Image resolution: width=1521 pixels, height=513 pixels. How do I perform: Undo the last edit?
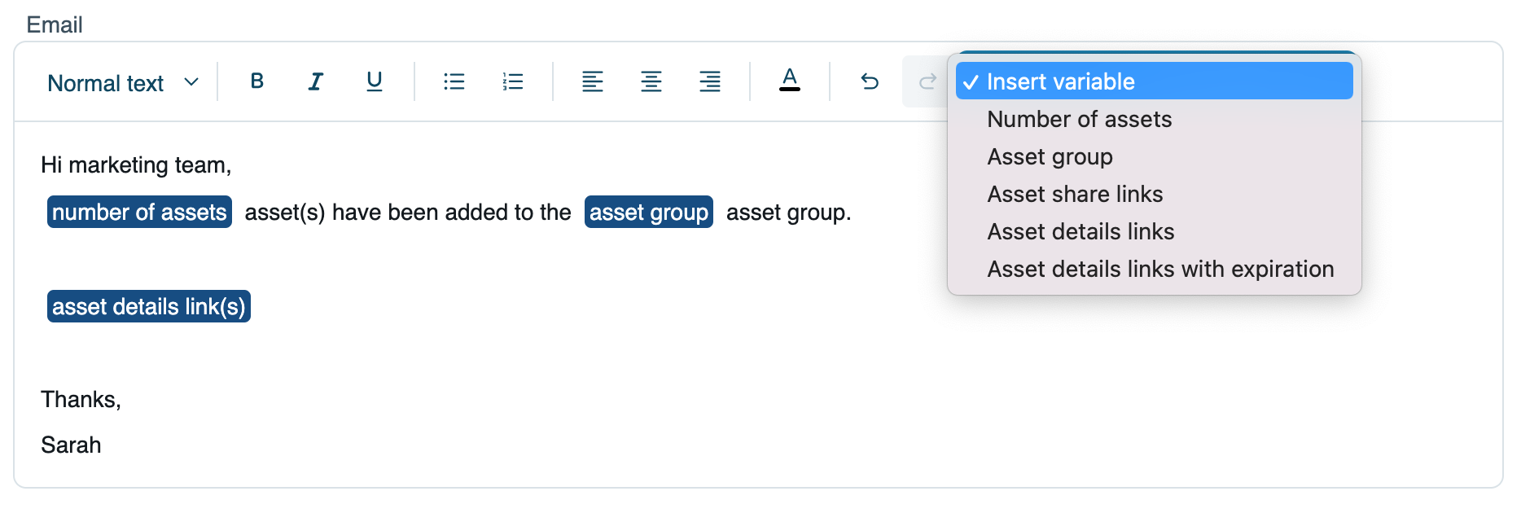(869, 81)
